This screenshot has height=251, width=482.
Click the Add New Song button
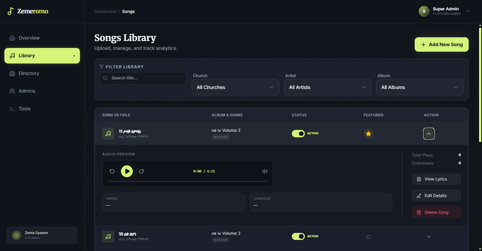(442, 44)
